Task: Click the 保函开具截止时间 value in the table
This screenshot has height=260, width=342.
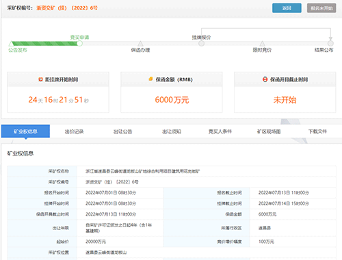Action: pos(111,214)
